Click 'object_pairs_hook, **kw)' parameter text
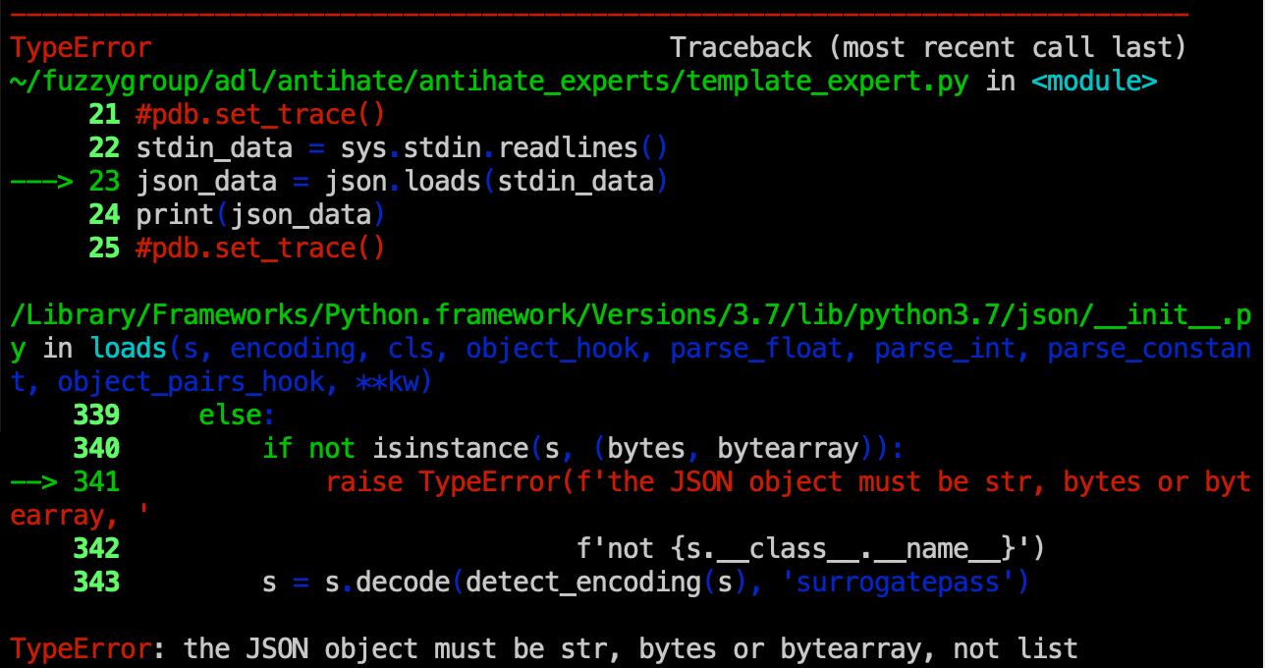This screenshot has height=668, width=1265. click(245, 382)
